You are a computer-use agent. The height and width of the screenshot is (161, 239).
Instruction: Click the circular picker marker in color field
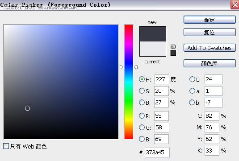pyautogui.click(x=27, y=108)
